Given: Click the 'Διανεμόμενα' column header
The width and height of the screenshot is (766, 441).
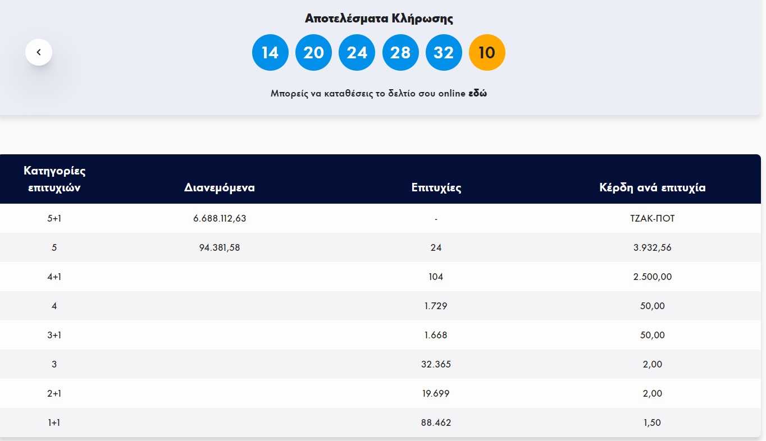Looking at the screenshot, I should click(x=220, y=188).
